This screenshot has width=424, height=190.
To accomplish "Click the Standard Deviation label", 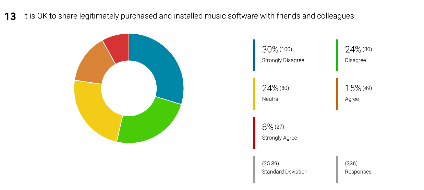I will [x=284, y=172].
